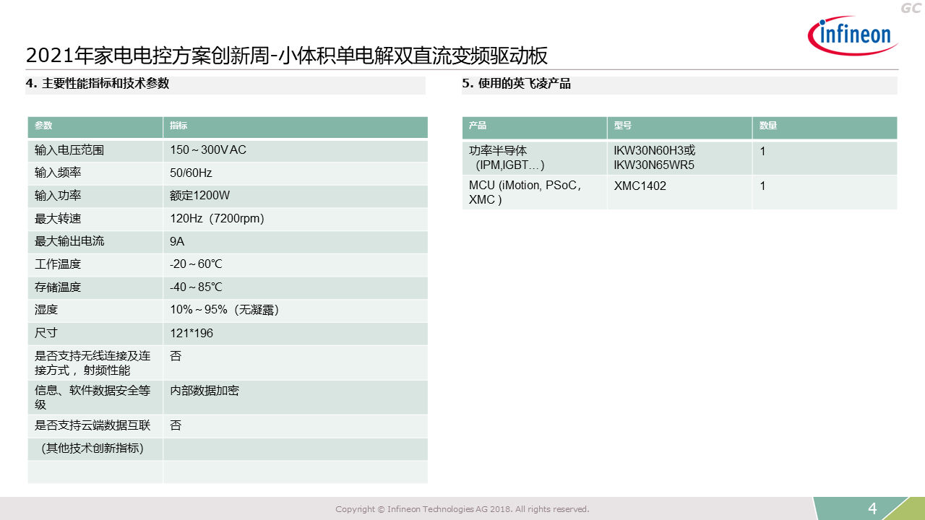Select the value -20～60℃
Viewport: 925px width, 520px height.
pos(196,265)
